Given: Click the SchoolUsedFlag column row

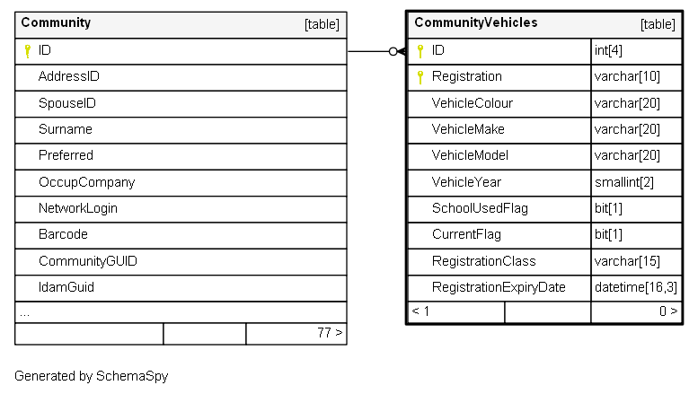Looking at the screenshot, I should tap(544, 209).
